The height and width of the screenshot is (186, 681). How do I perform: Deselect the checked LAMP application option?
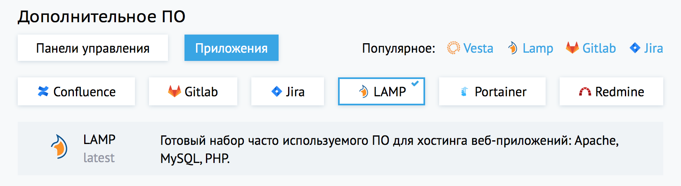pyautogui.click(x=381, y=91)
